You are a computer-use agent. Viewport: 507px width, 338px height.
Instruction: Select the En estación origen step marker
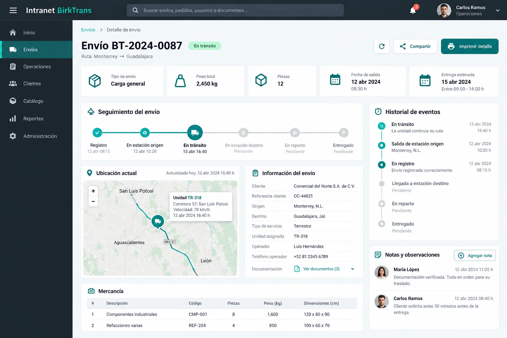pyautogui.click(x=145, y=133)
